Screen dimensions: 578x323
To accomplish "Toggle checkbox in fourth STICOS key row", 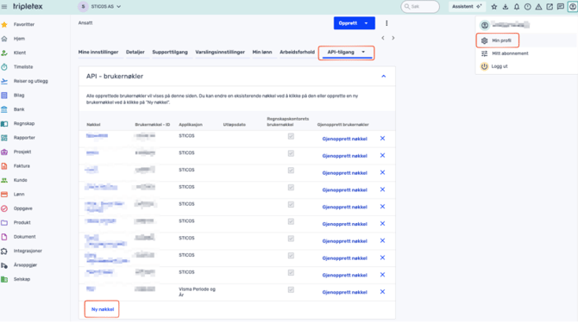I will 291,188.
